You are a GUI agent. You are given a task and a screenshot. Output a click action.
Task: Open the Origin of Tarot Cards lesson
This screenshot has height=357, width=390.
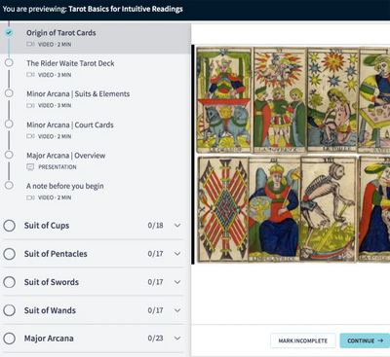pyautogui.click(x=96, y=38)
